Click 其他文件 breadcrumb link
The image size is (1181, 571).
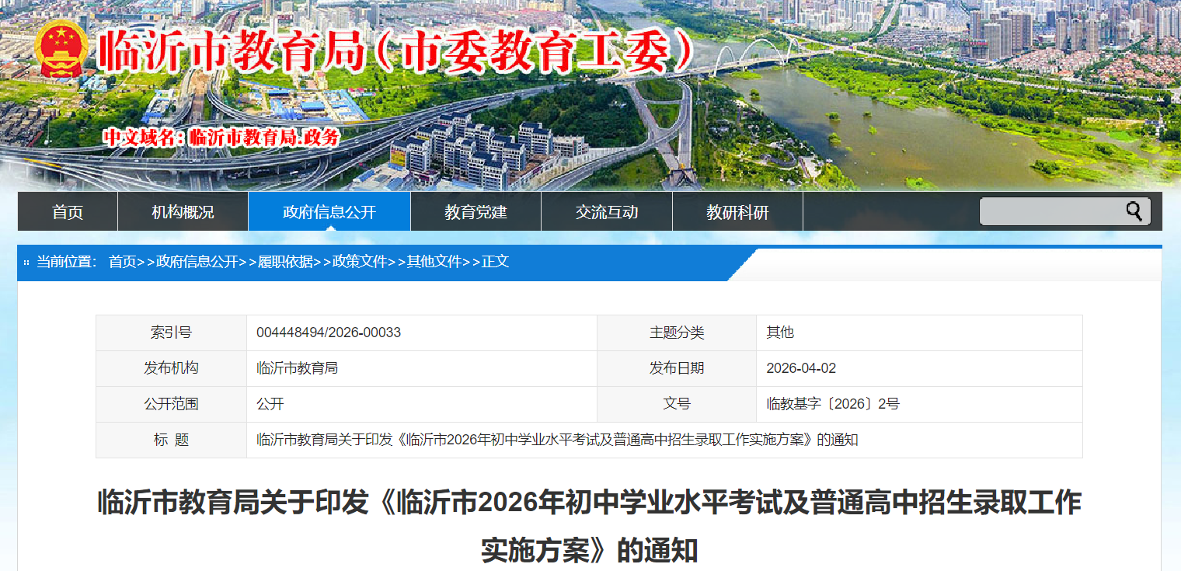pos(434,262)
